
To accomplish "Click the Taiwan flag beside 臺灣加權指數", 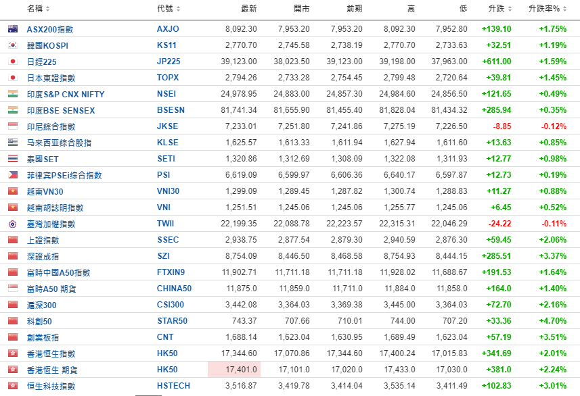I will (12, 224).
